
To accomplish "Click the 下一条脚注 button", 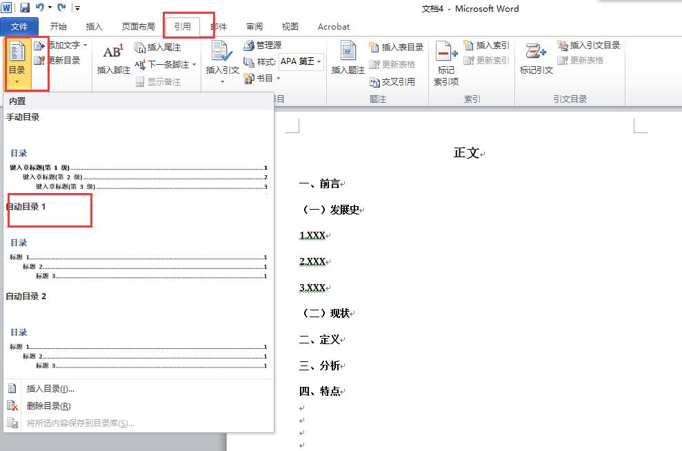I will click(162, 64).
